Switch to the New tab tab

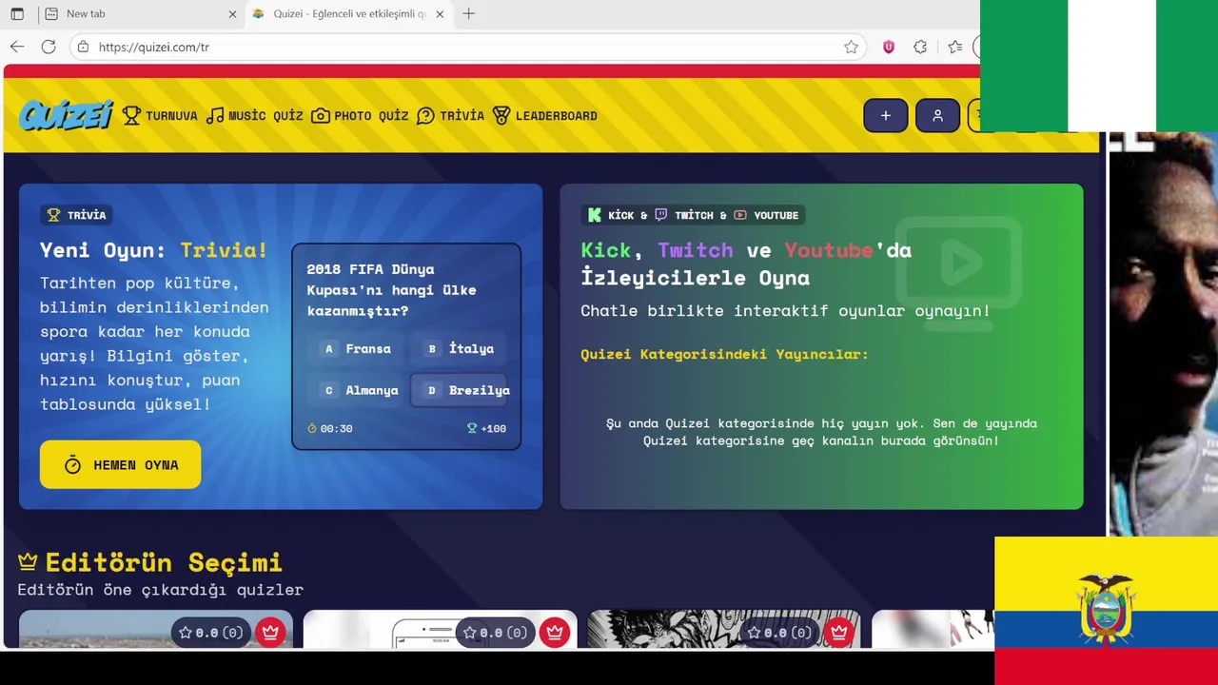tap(141, 14)
